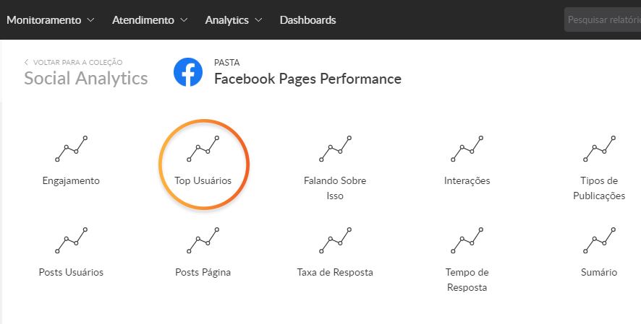Open the Posts Usuários chart icon
This screenshot has width=641, height=324.
coord(71,240)
